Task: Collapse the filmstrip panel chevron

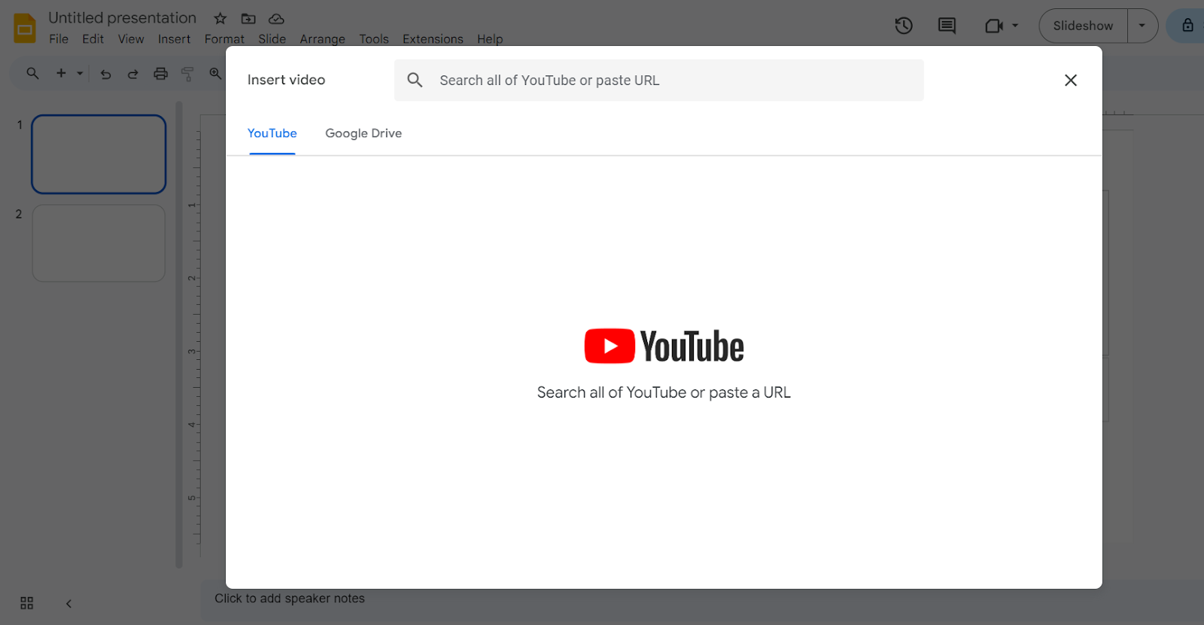Action: (68, 603)
